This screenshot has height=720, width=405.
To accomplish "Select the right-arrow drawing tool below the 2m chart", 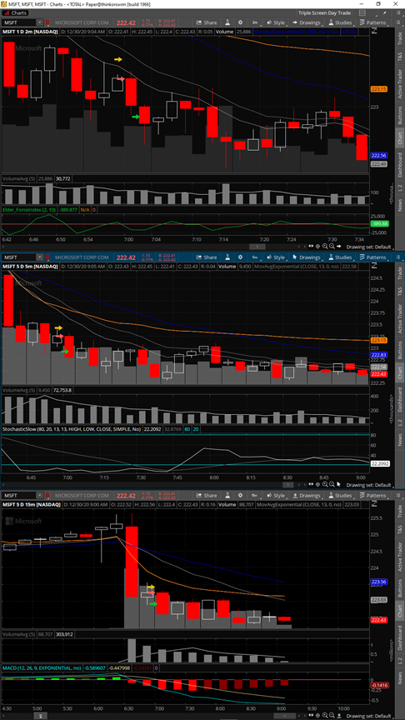I will [x=339, y=247].
